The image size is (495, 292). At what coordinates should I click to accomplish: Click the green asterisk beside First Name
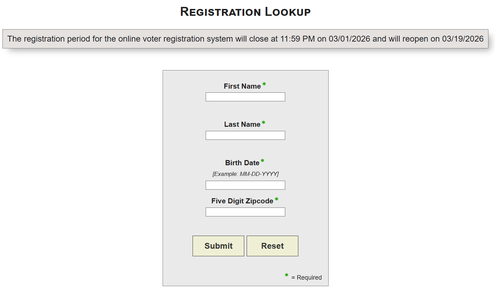[x=264, y=84]
